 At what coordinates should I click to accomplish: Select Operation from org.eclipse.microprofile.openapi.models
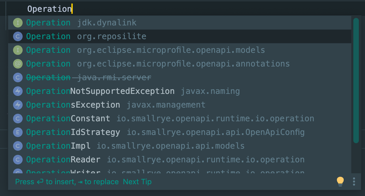pos(145,50)
